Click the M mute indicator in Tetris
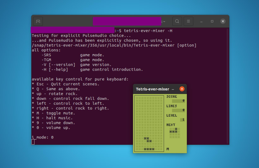This screenshot has width=259, height=168. (x=168, y=149)
